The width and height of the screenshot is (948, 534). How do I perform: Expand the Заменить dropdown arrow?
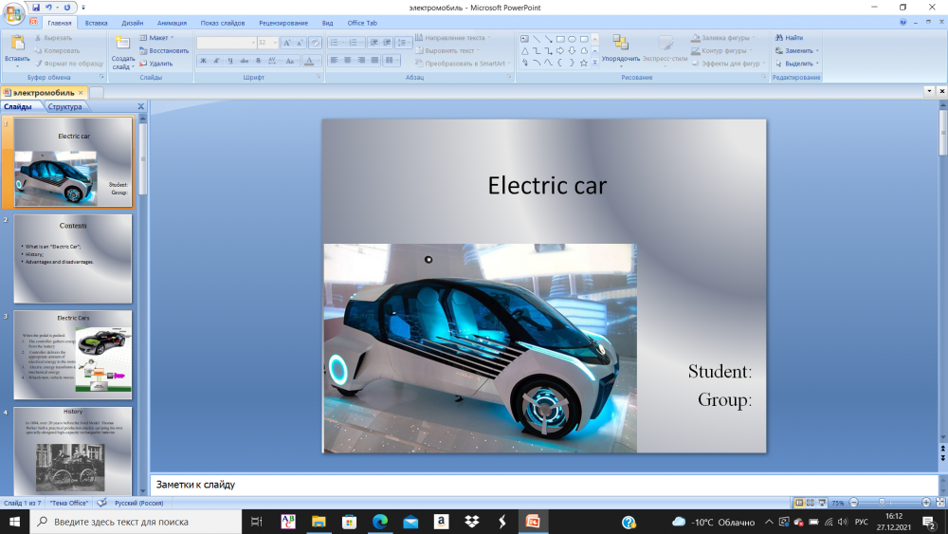click(x=817, y=51)
